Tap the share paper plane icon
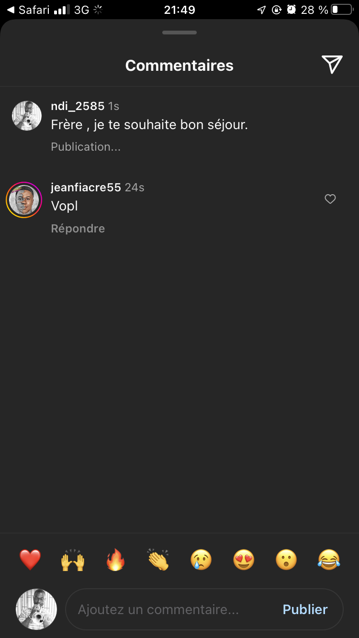 point(332,65)
